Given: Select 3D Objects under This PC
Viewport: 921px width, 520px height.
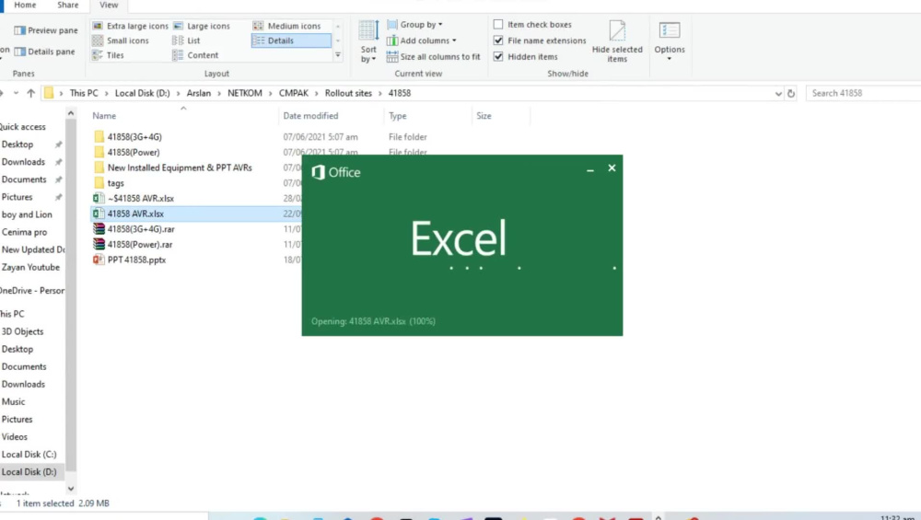Looking at the screenshot, I should coord(22,331).
